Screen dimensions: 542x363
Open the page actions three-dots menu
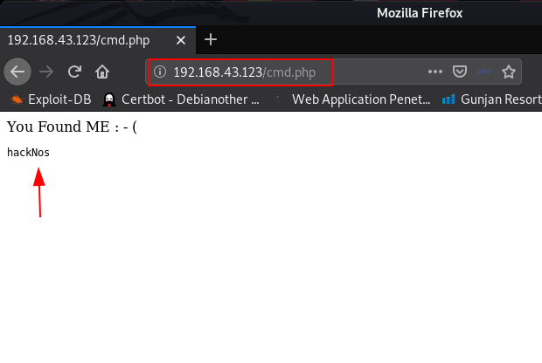[435, 72]
